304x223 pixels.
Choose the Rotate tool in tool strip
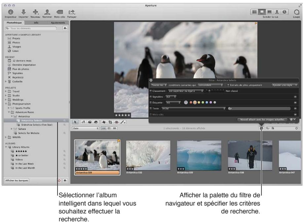83,122
